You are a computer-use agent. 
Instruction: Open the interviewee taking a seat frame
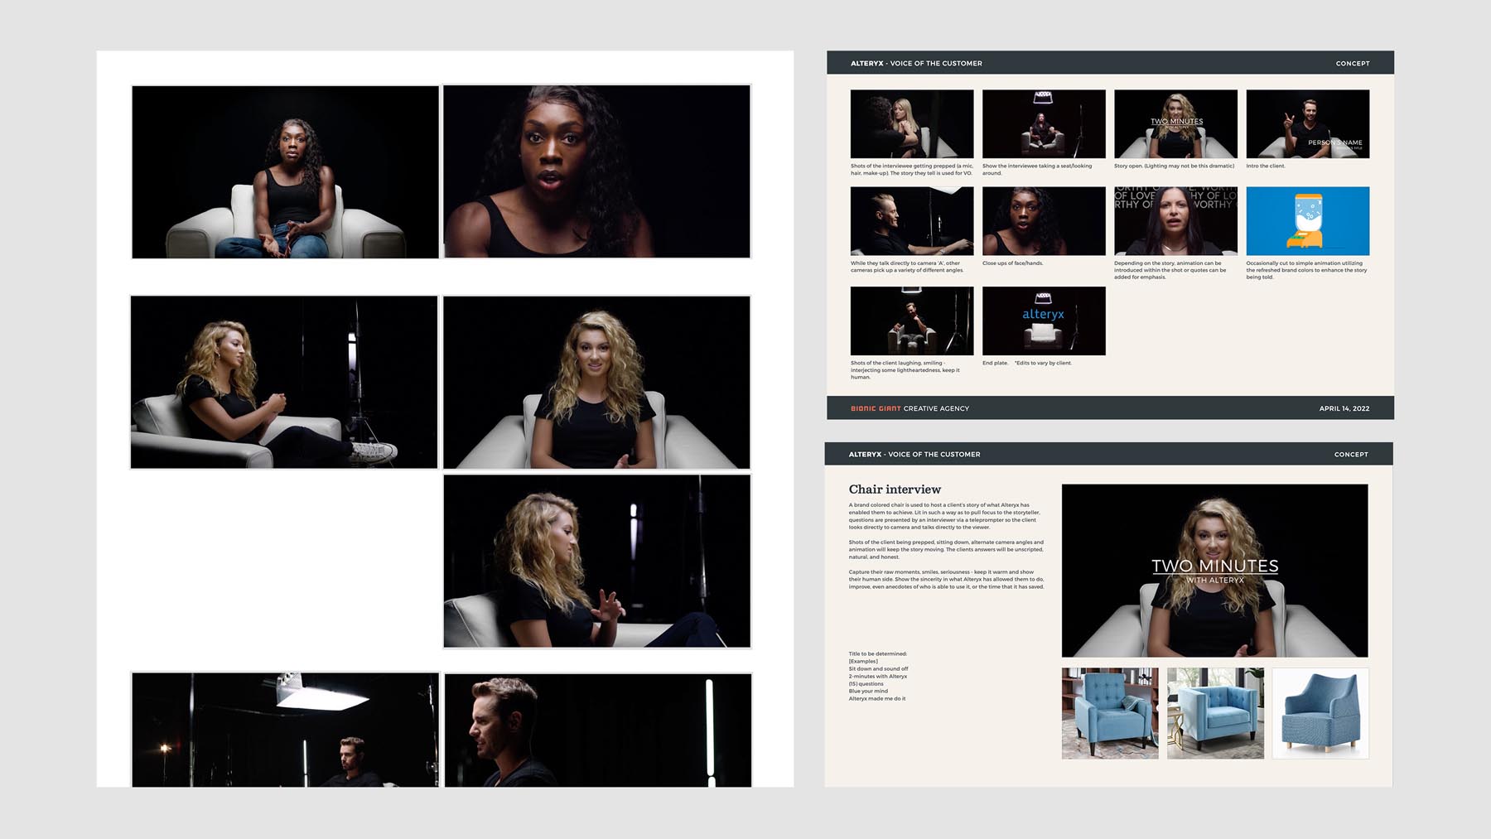pos(1044,124)
